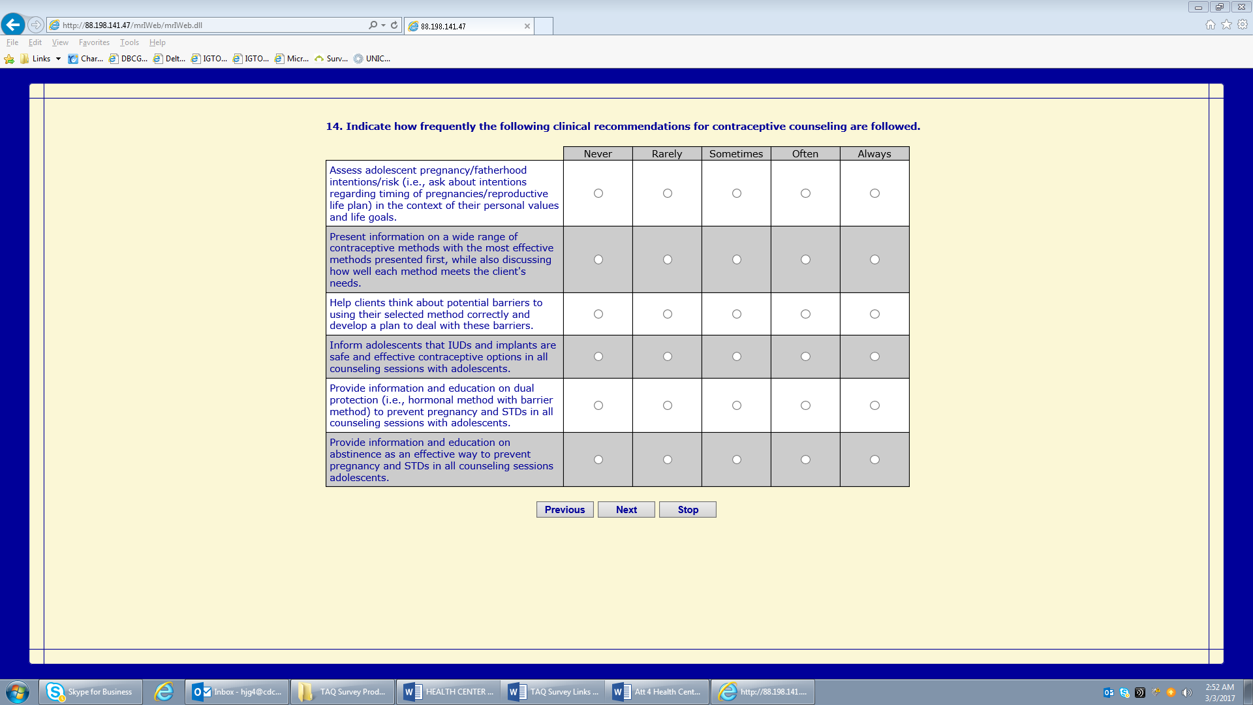Open the Favorites menu
The width and height of the screenshot is (1253, 705).
click(x=94, y=42)
